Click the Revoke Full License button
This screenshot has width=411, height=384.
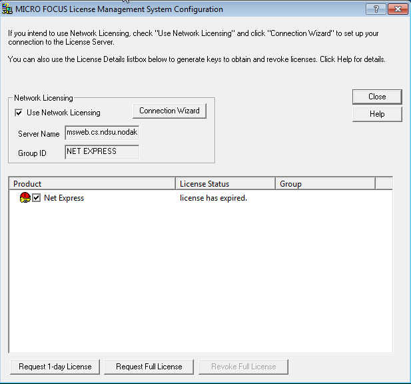pyautogui.click(x=243, y=367)
